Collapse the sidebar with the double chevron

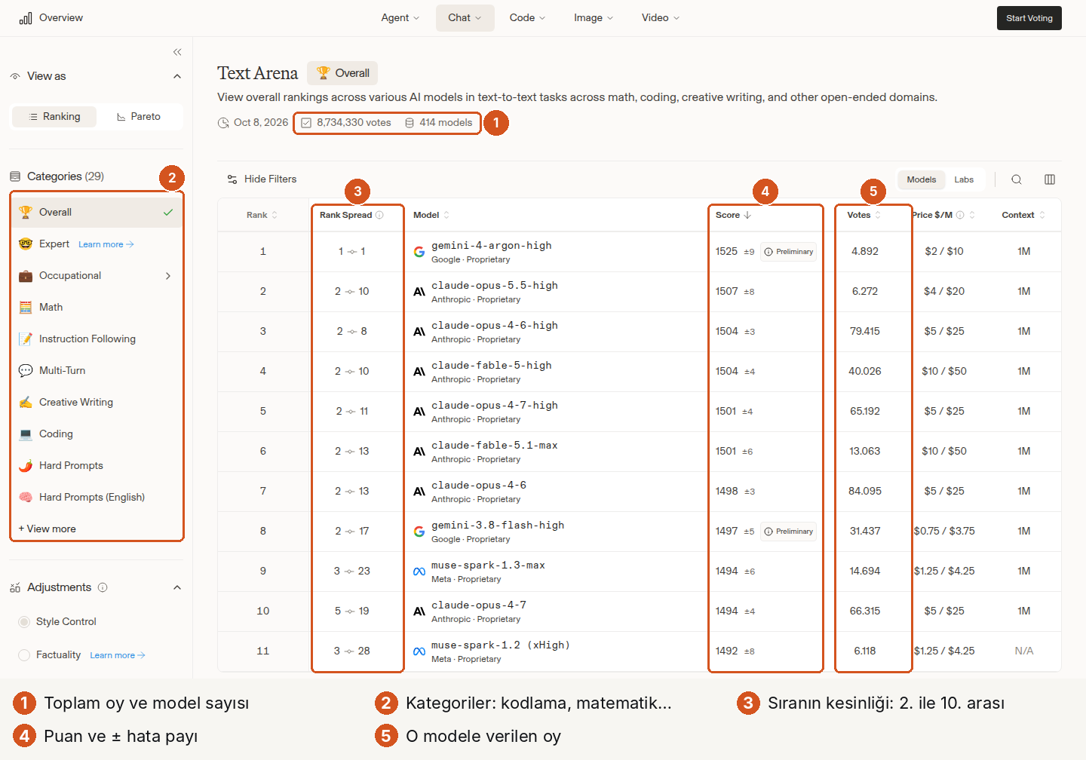pyautogui.click(x=177, y=52)
